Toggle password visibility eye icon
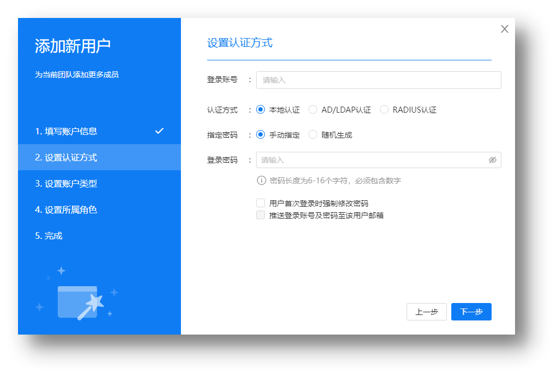This screenshot has width=557, height=377. 492,160
